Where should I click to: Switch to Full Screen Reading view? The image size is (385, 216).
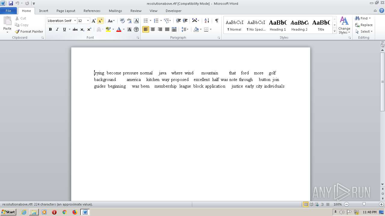coord(311,204)
